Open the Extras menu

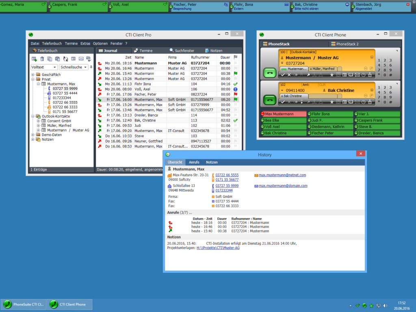pyautogui.click(x=85, y=43)
